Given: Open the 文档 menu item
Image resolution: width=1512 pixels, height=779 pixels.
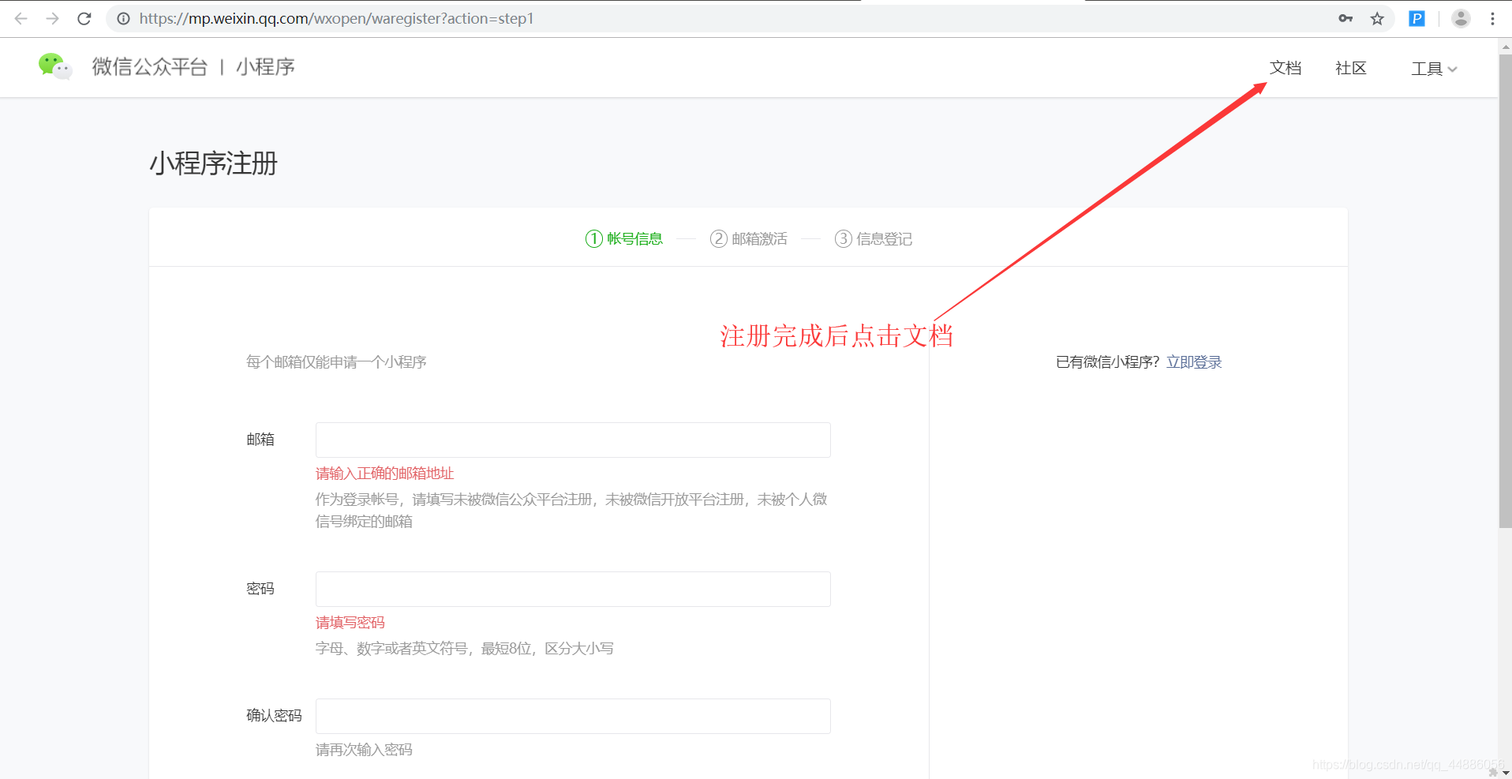Looking at the screenshot, I should click(x=1286, y=68).
